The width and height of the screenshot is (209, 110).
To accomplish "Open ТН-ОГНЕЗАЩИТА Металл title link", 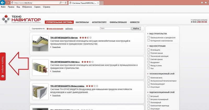I will point(65,62).
